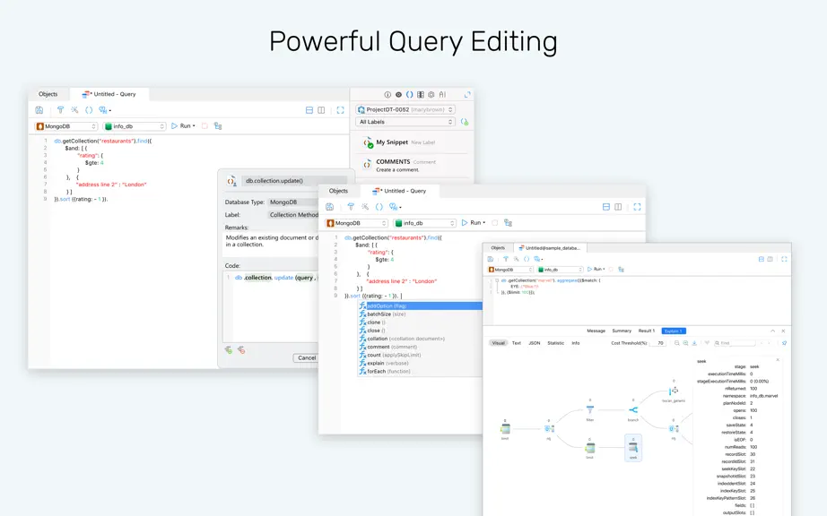Select the My Snippet entry icon
827x516 pixels.
368,142
